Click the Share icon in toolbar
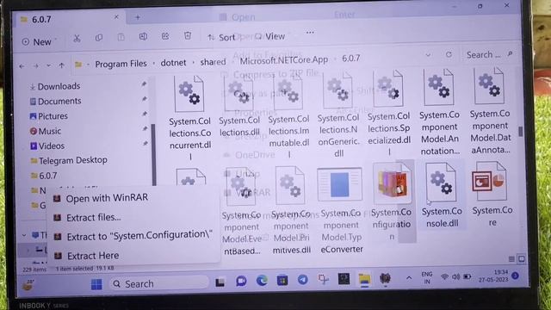Viewport: 551px width, 310px height. coord(165,36)
